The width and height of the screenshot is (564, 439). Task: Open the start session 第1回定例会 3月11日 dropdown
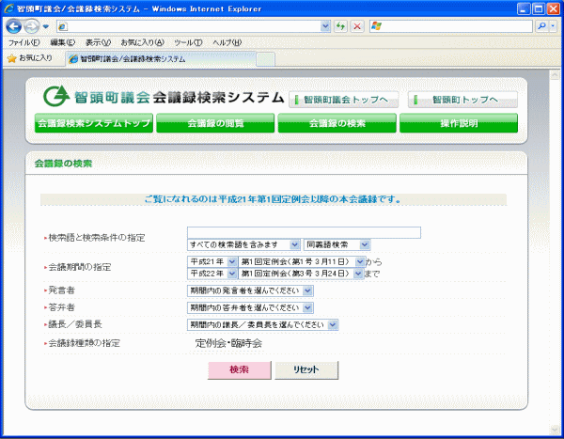pos(302,261)
